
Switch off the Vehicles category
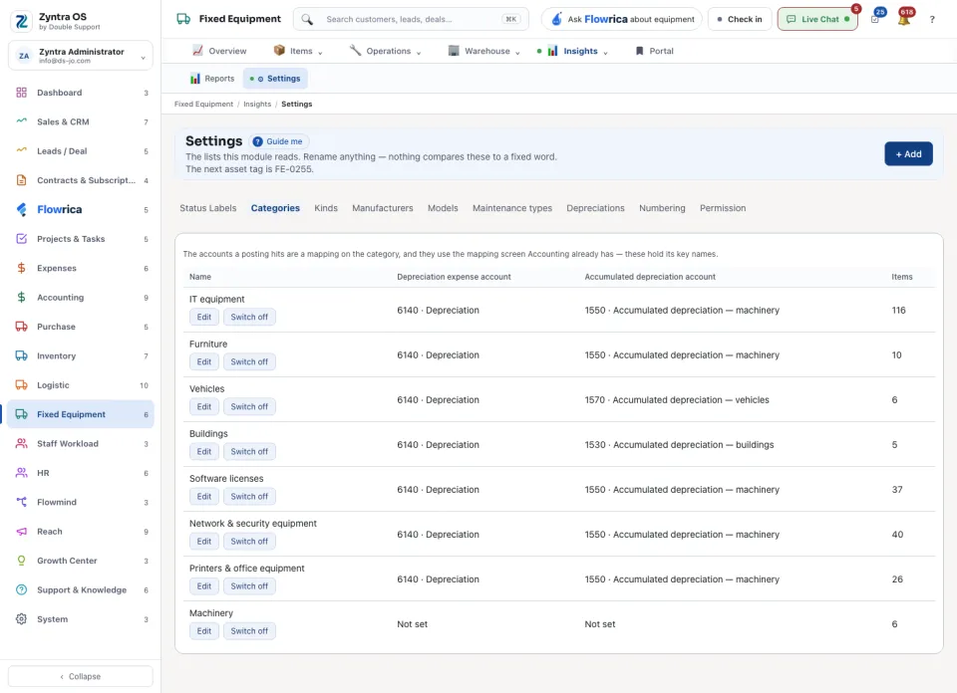[x=249, y=406]
